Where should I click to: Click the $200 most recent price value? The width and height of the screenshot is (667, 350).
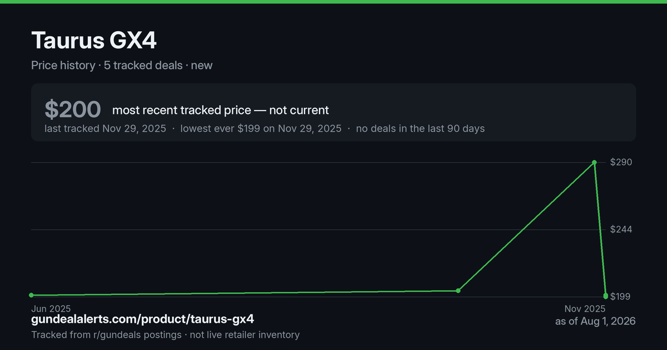[73, 109]
